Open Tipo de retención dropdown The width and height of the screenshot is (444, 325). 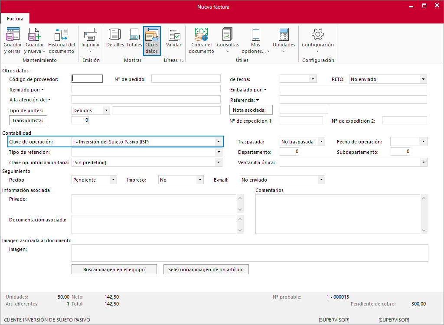(219, 152)
